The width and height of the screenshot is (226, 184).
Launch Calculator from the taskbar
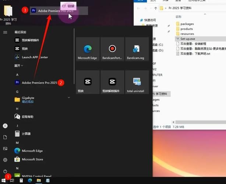pyautogui.click(x=21, y=180)
